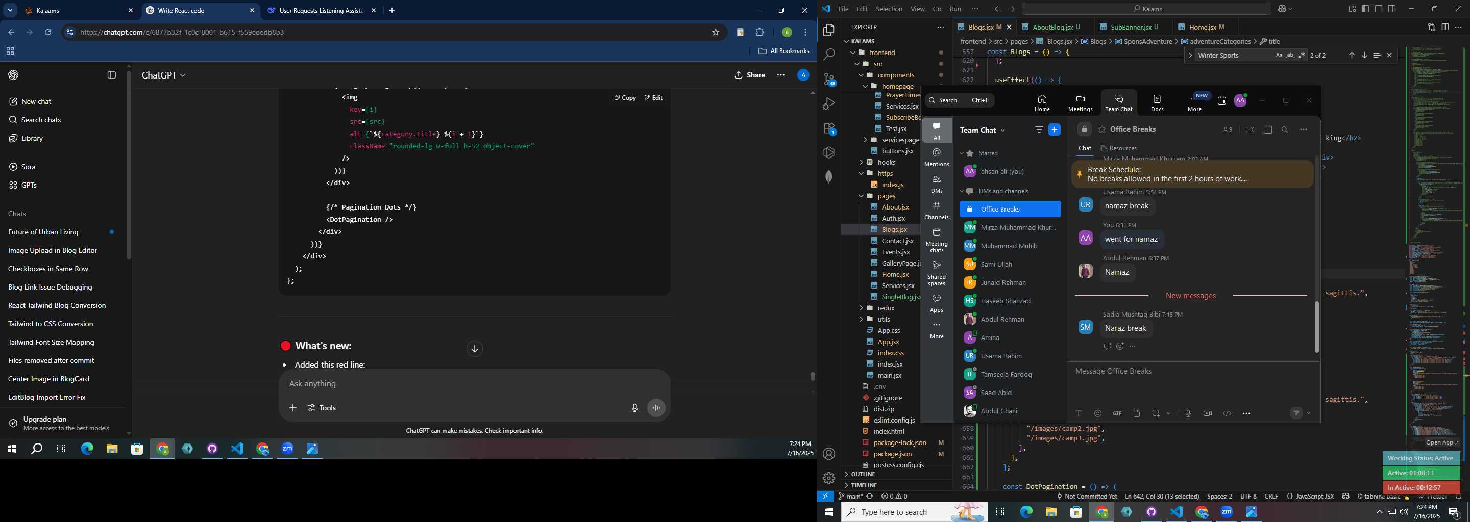
Task: Toggle Use Regular Expression in find widget
Action: point(1302,55)
